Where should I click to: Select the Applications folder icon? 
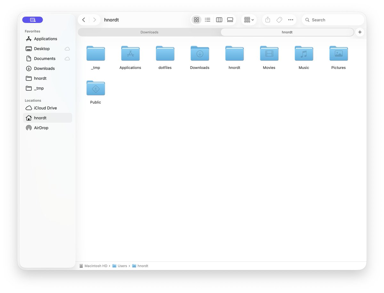coord(130,53)
